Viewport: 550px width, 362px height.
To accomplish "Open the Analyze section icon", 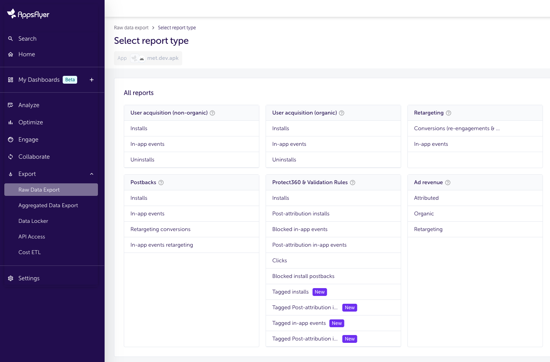I will tap(11, 105).
